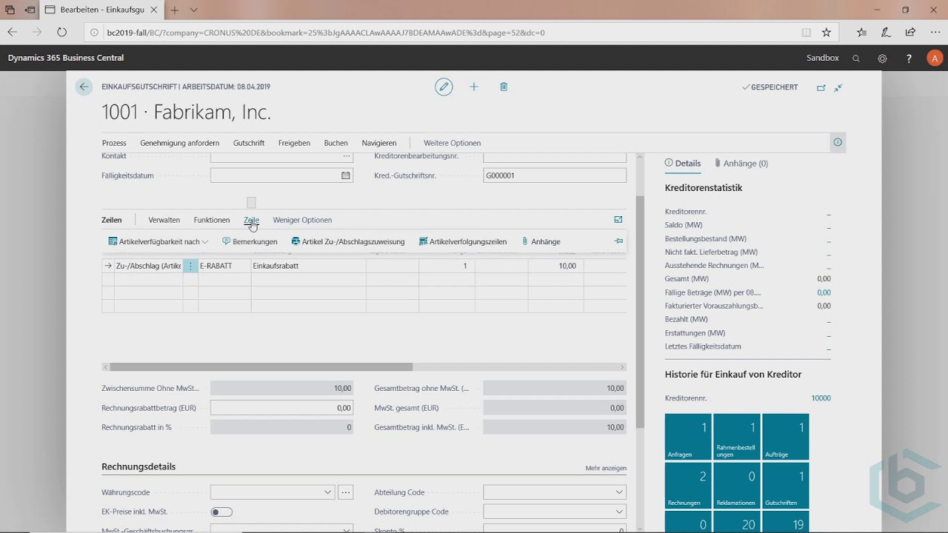Open page in new window icon

point(821,87)
